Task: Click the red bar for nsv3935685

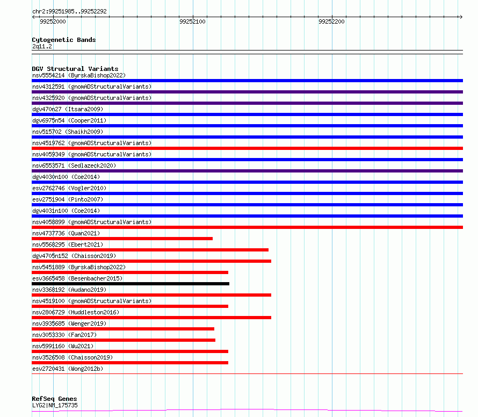Action: 123,329
